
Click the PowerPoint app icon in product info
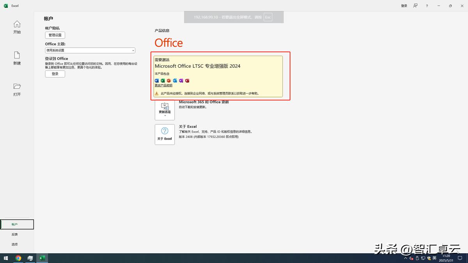(x=168, y=81)
